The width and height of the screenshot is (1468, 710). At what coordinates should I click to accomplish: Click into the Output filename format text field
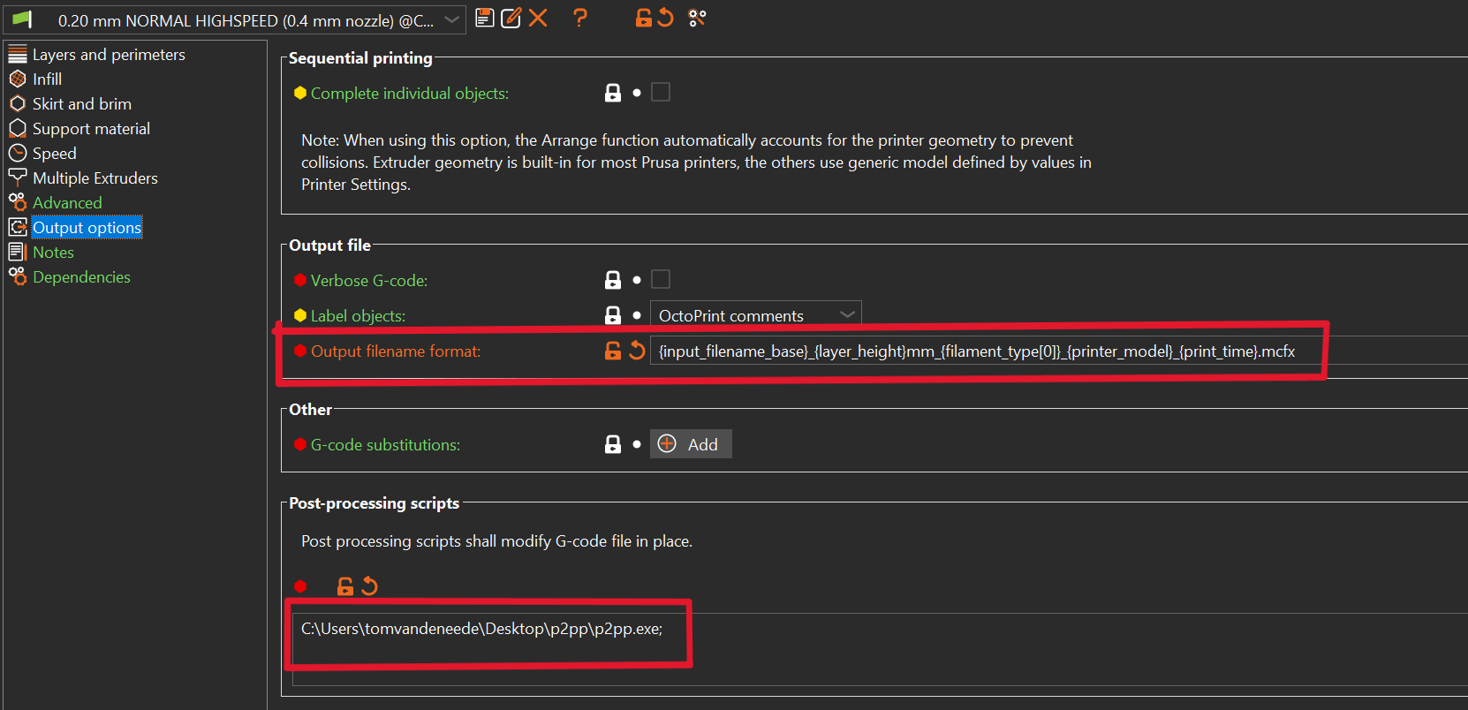[x=1059, y=351]
